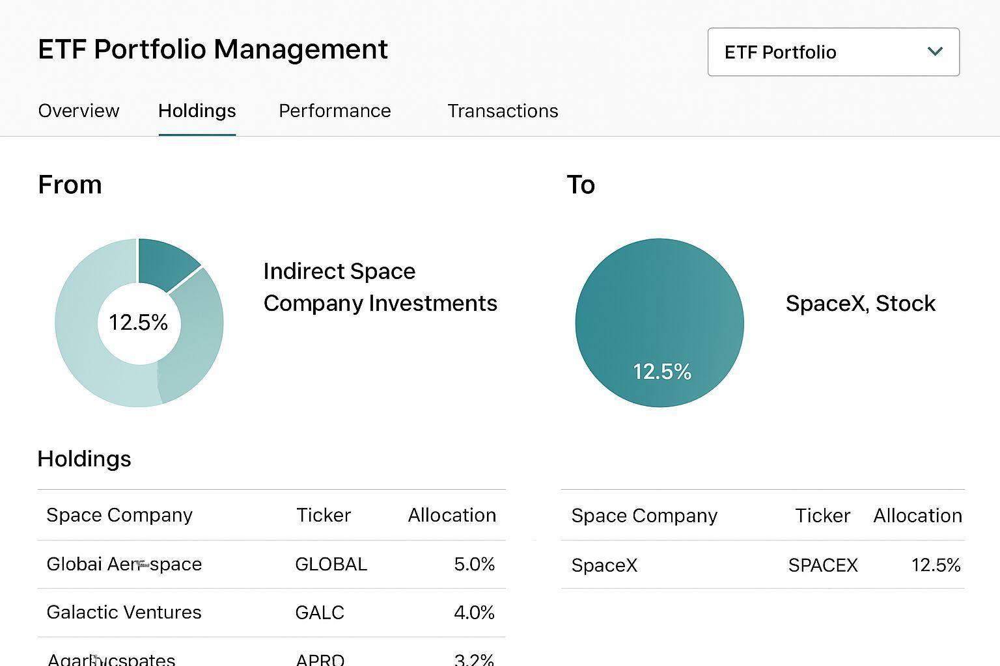Sort by Space Company in From table
The image size is (1000, 666).
click(x=119, y=515)
